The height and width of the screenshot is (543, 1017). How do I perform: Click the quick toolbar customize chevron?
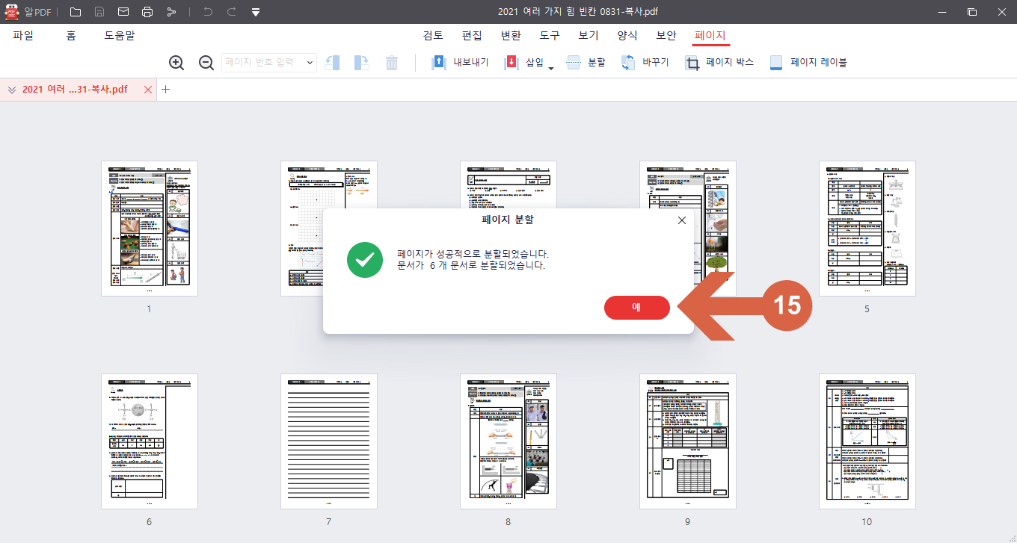pos(255,12)
